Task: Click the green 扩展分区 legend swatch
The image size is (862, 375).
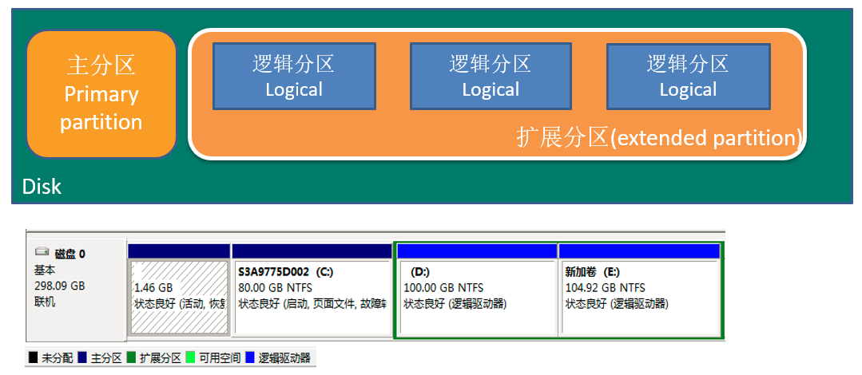Action: click(131, 358)
